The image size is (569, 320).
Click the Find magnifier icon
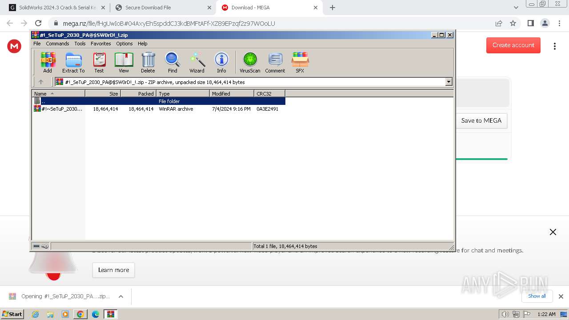click(172, 62)
